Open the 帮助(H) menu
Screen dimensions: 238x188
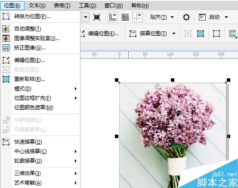point(140,6)
